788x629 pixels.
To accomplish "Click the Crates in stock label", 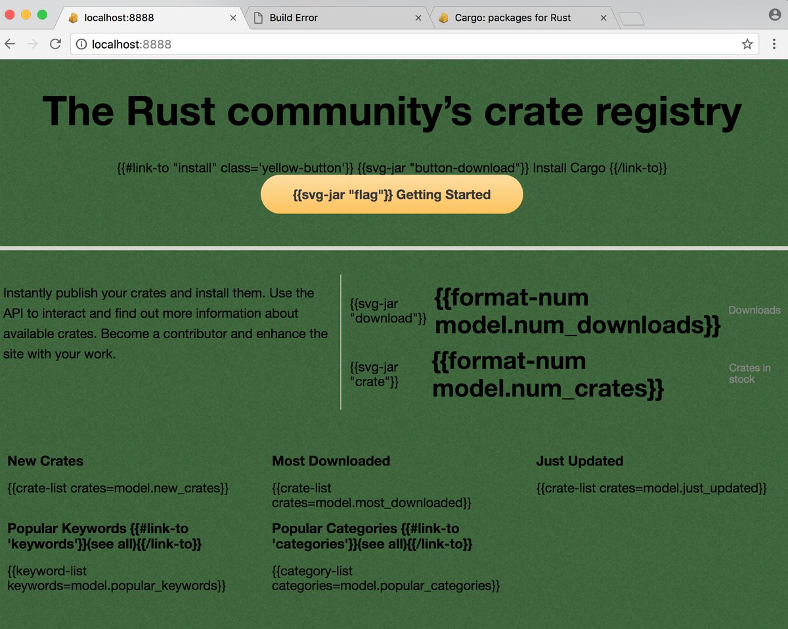I will (x=750, y=374).
